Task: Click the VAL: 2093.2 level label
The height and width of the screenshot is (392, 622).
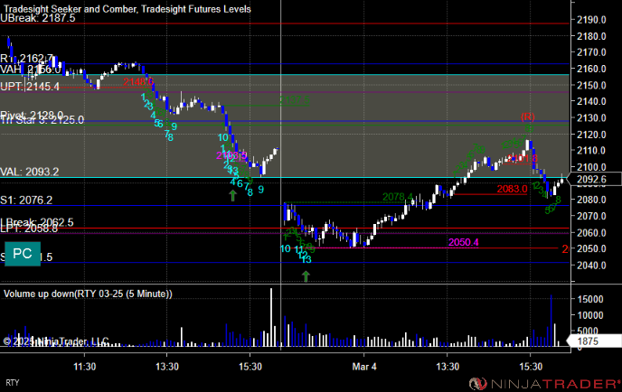Action: click(x=30, y=172)
